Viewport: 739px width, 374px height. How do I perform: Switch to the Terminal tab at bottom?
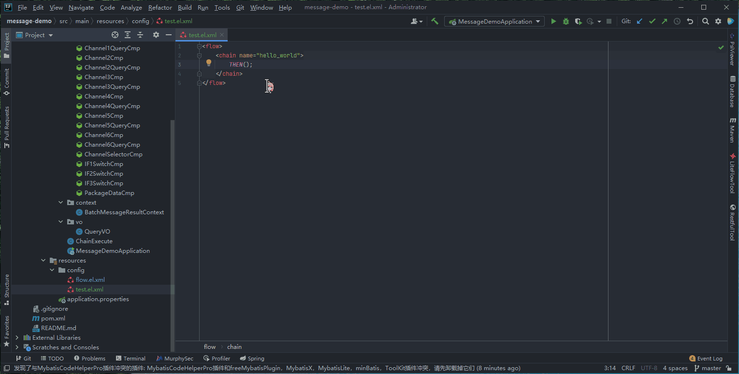[x=130, y=359]
